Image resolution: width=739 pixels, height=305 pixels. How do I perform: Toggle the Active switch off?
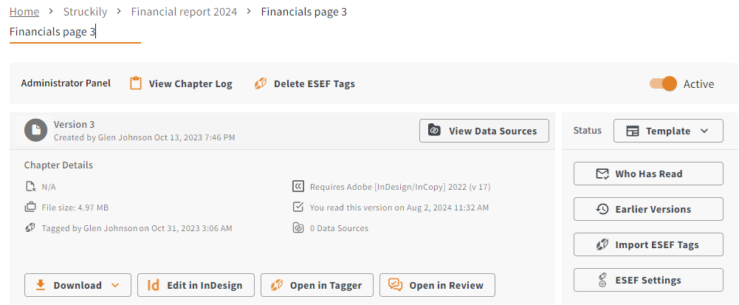click(x=663, y=84)
